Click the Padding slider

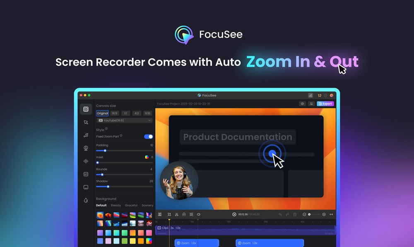(x=124, y=151)
